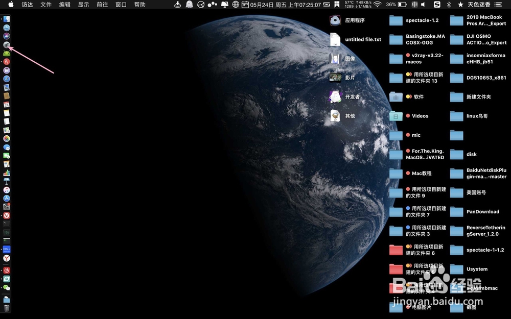
Task: Select 软件 folder on desktop
Action: point(407,96)
